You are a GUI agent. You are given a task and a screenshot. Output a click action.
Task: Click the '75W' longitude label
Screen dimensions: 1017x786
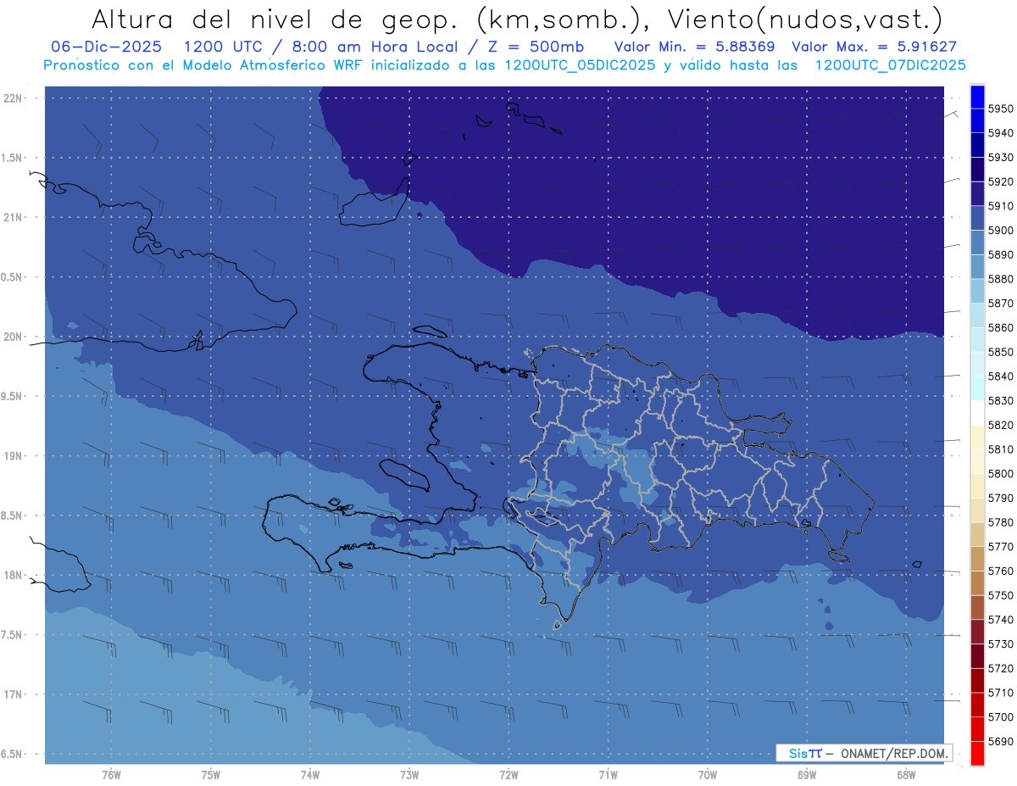(x=211, y=774)
